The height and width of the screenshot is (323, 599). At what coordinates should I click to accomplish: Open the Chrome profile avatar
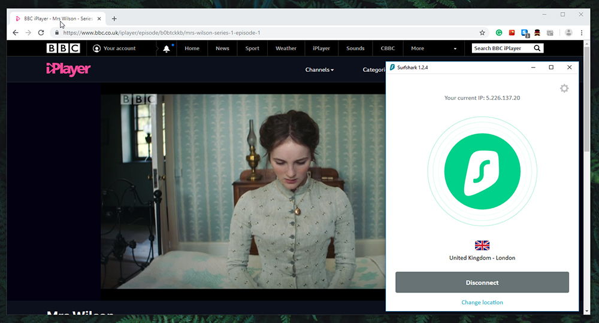click(568, 33)
